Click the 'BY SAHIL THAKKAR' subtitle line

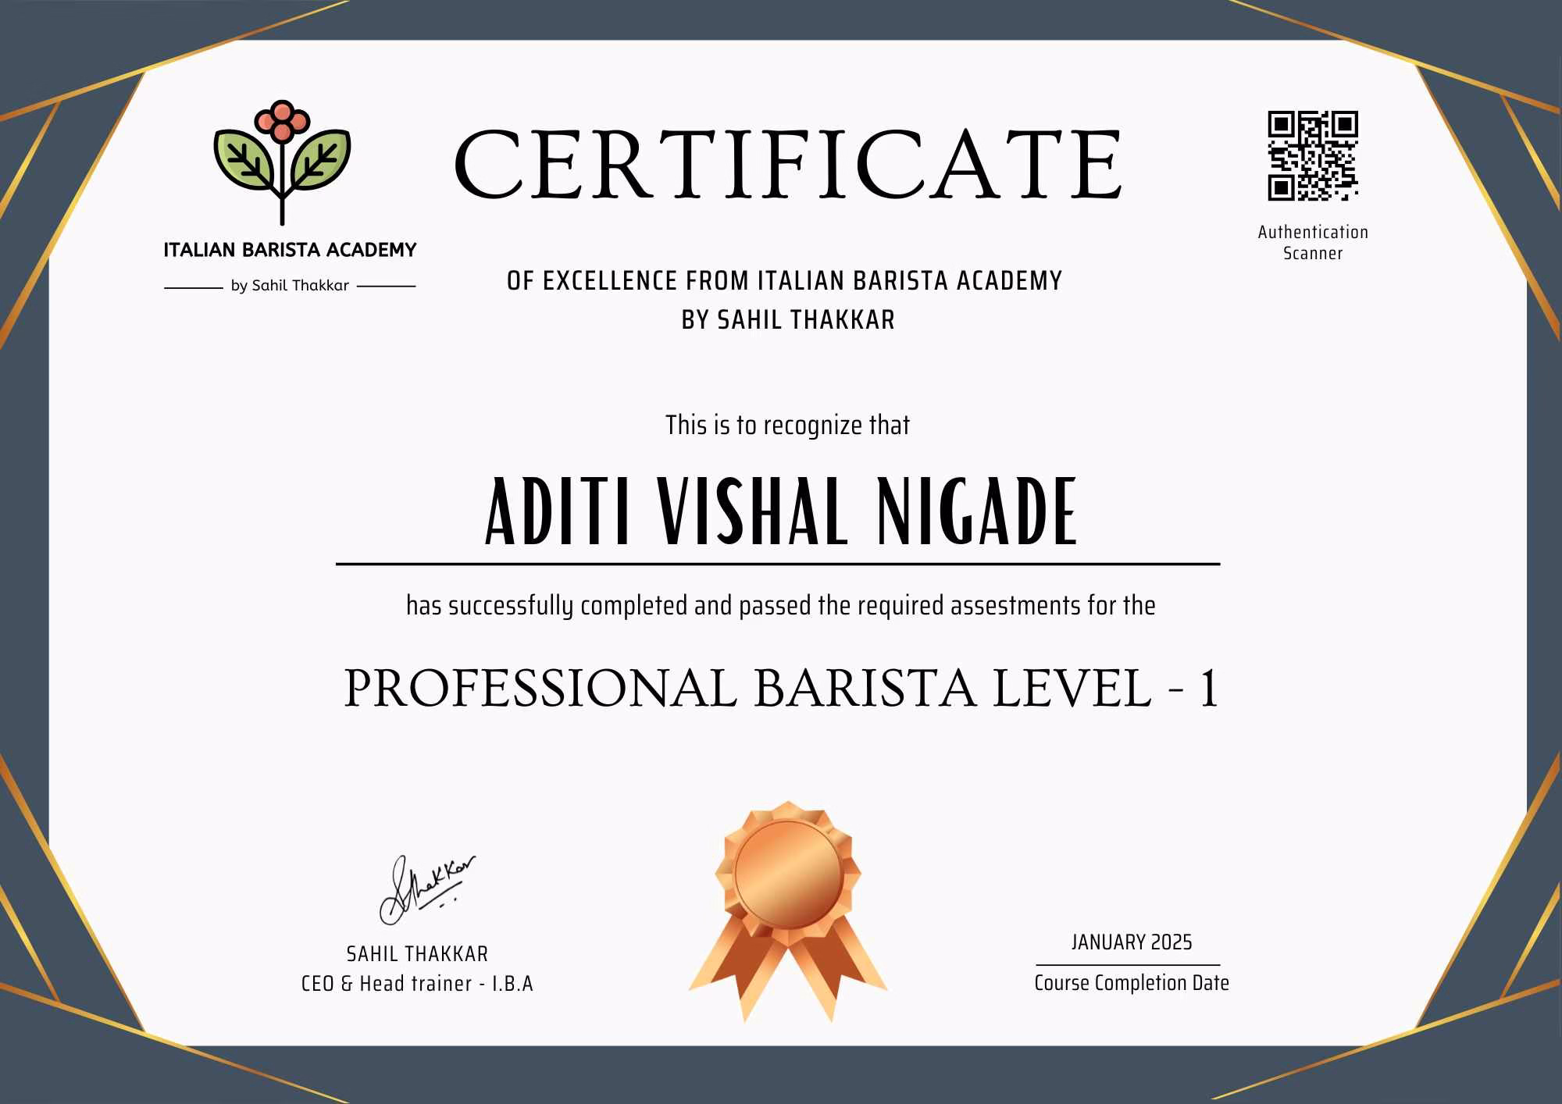pyautogui.click(x=787, y=320)
